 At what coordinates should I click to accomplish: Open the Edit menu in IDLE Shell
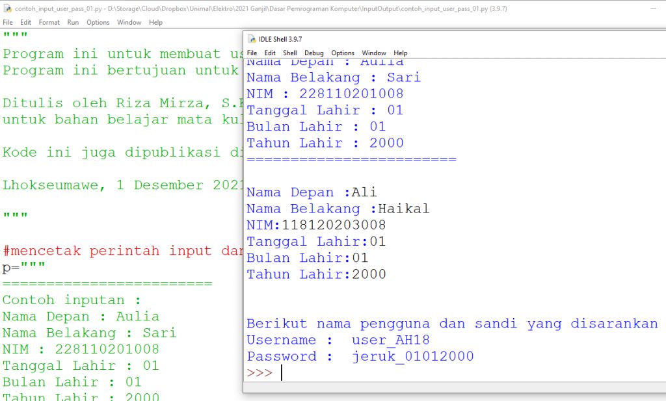click(x=269, y=53)
